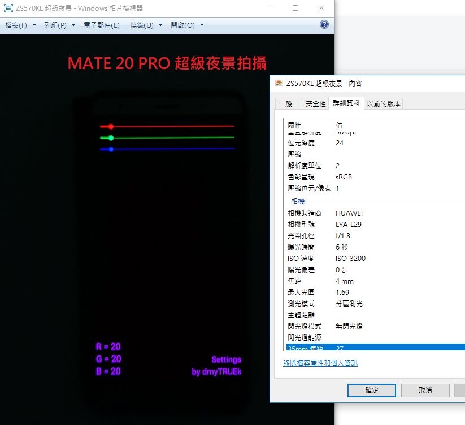Screen dimensions: 465x425
Task: Switch to the 以前的版本 tab
Action: (x=384, y=104)
